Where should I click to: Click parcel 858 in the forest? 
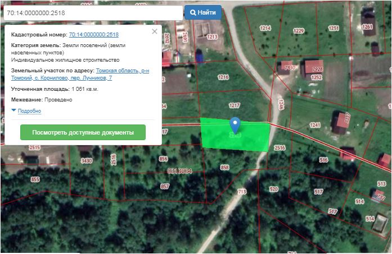[x=224, y=168]
